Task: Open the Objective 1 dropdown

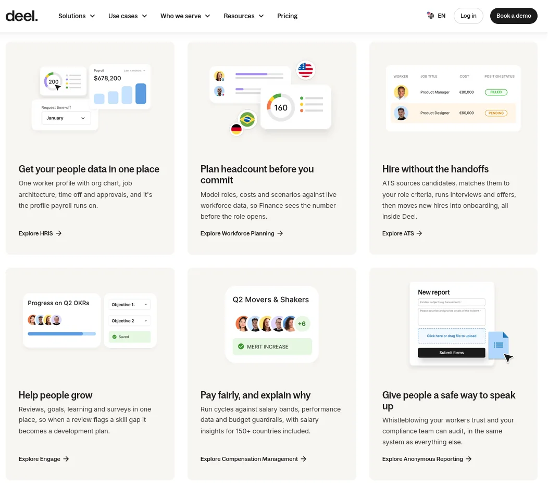Action: 130,305
